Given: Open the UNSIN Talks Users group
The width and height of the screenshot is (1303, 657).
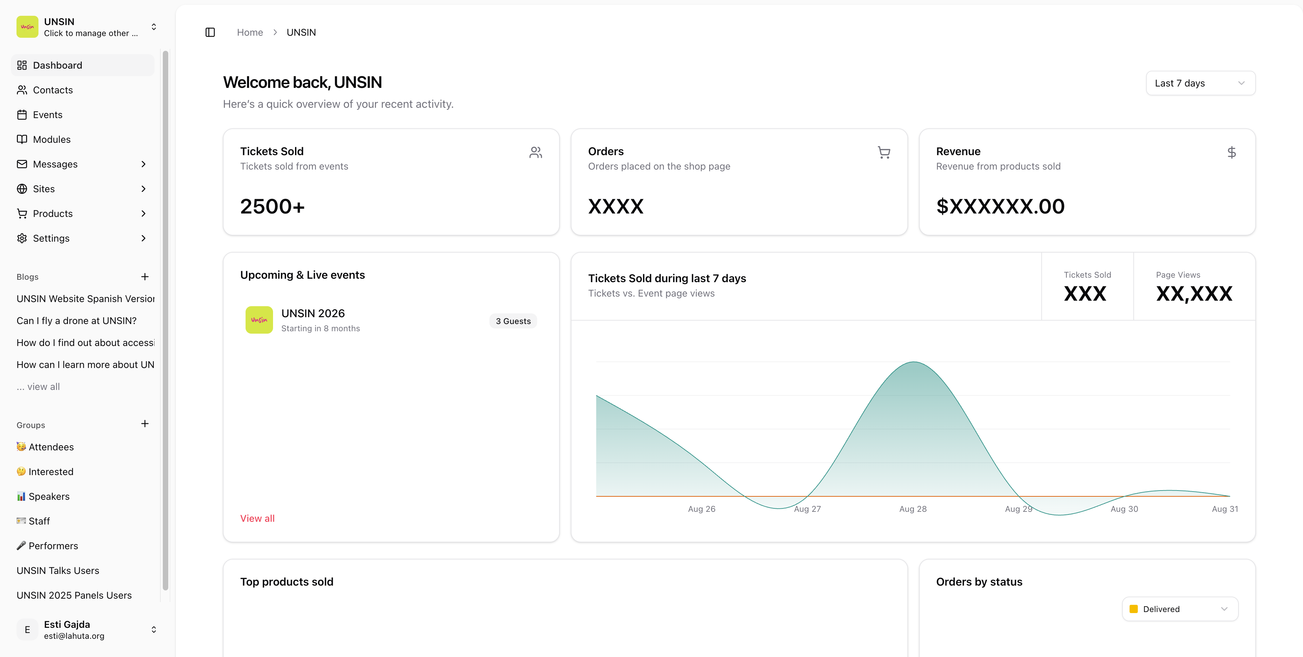Looking at the screenshot, I should (58, 570).
